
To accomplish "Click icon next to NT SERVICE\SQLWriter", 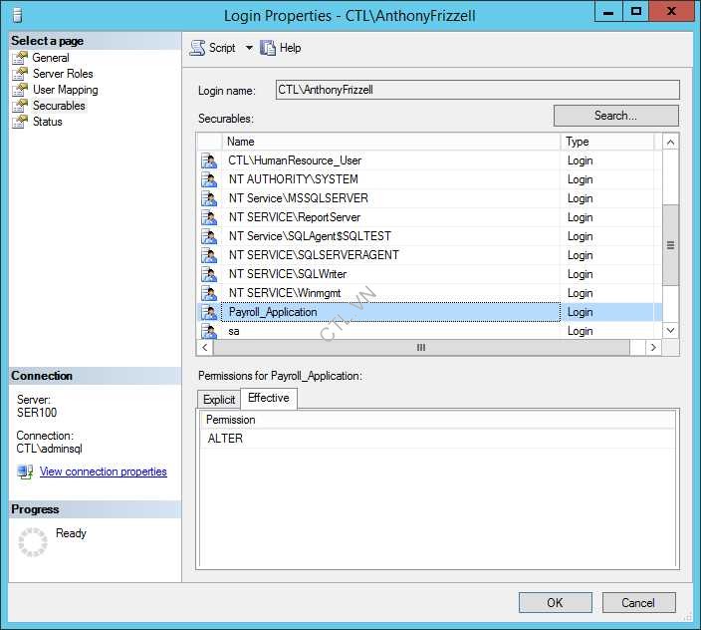I will 209,274.
